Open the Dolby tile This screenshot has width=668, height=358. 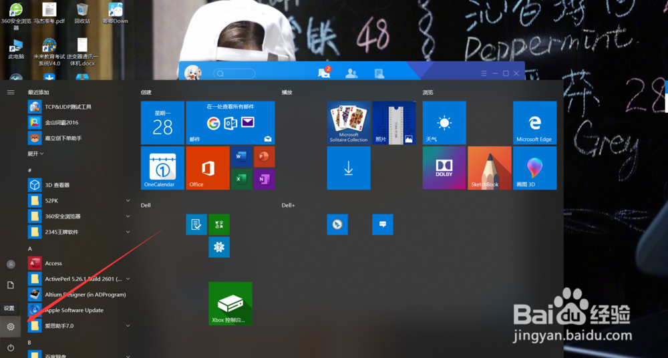click(444, 168)
